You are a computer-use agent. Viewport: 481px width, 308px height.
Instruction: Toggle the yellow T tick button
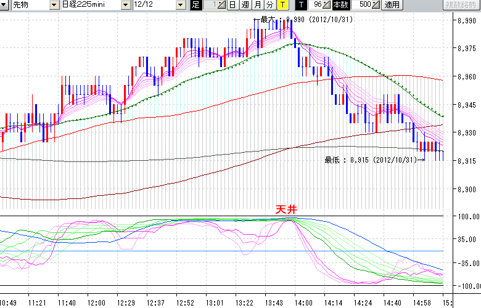tap(282, 5)
